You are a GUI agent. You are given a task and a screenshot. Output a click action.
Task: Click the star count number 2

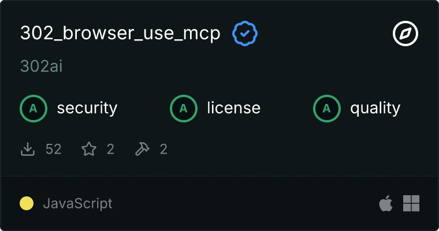[x=110, y=149]
